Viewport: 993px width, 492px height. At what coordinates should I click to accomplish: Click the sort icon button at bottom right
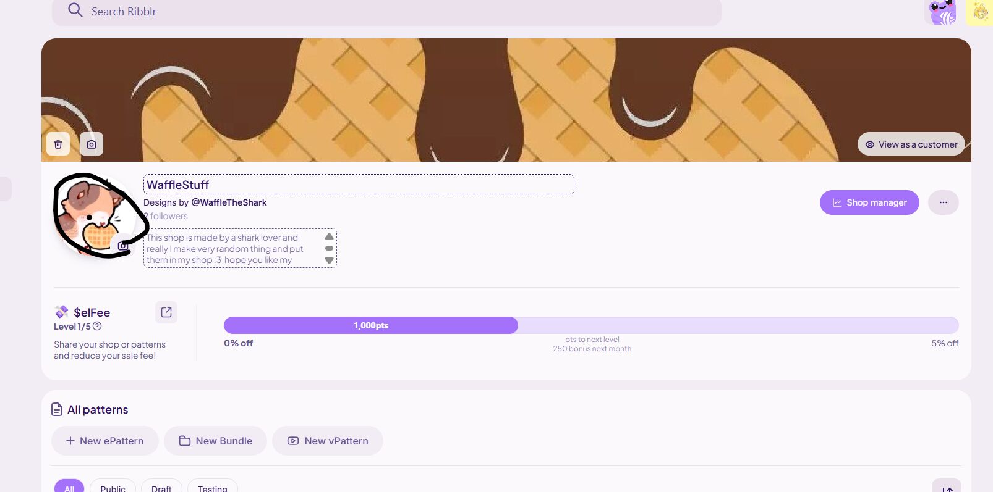click(946, 487)
